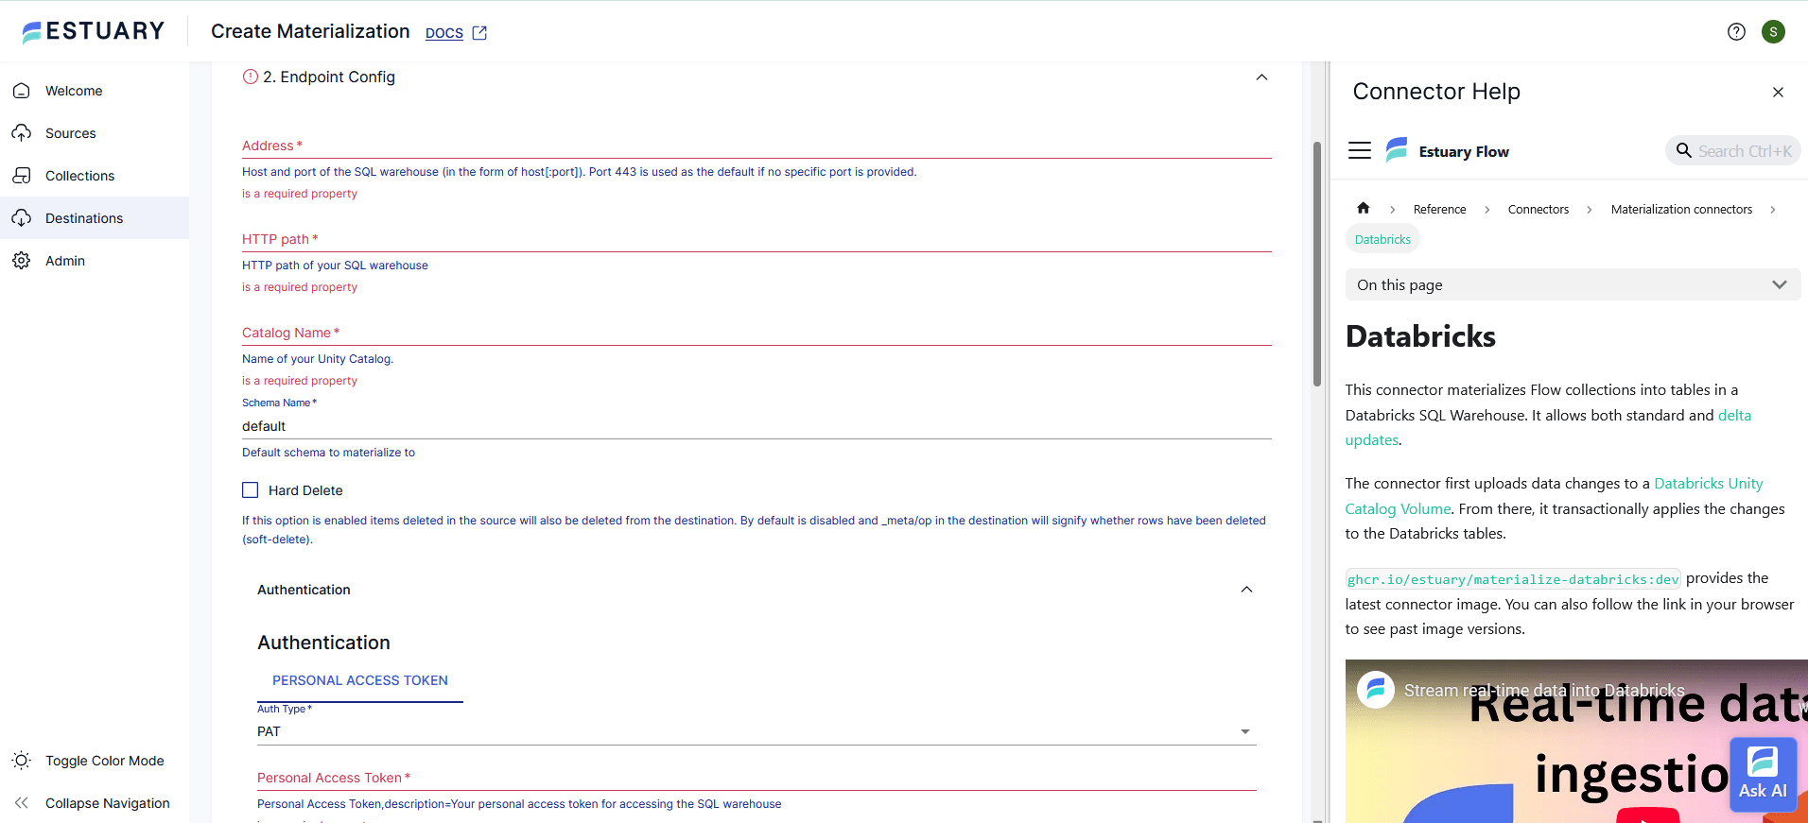The height and width of the screenshot is (823, 1808).
Task: Open the help question mark icon
Action: pyautogui.click(x=1736, y=31)
